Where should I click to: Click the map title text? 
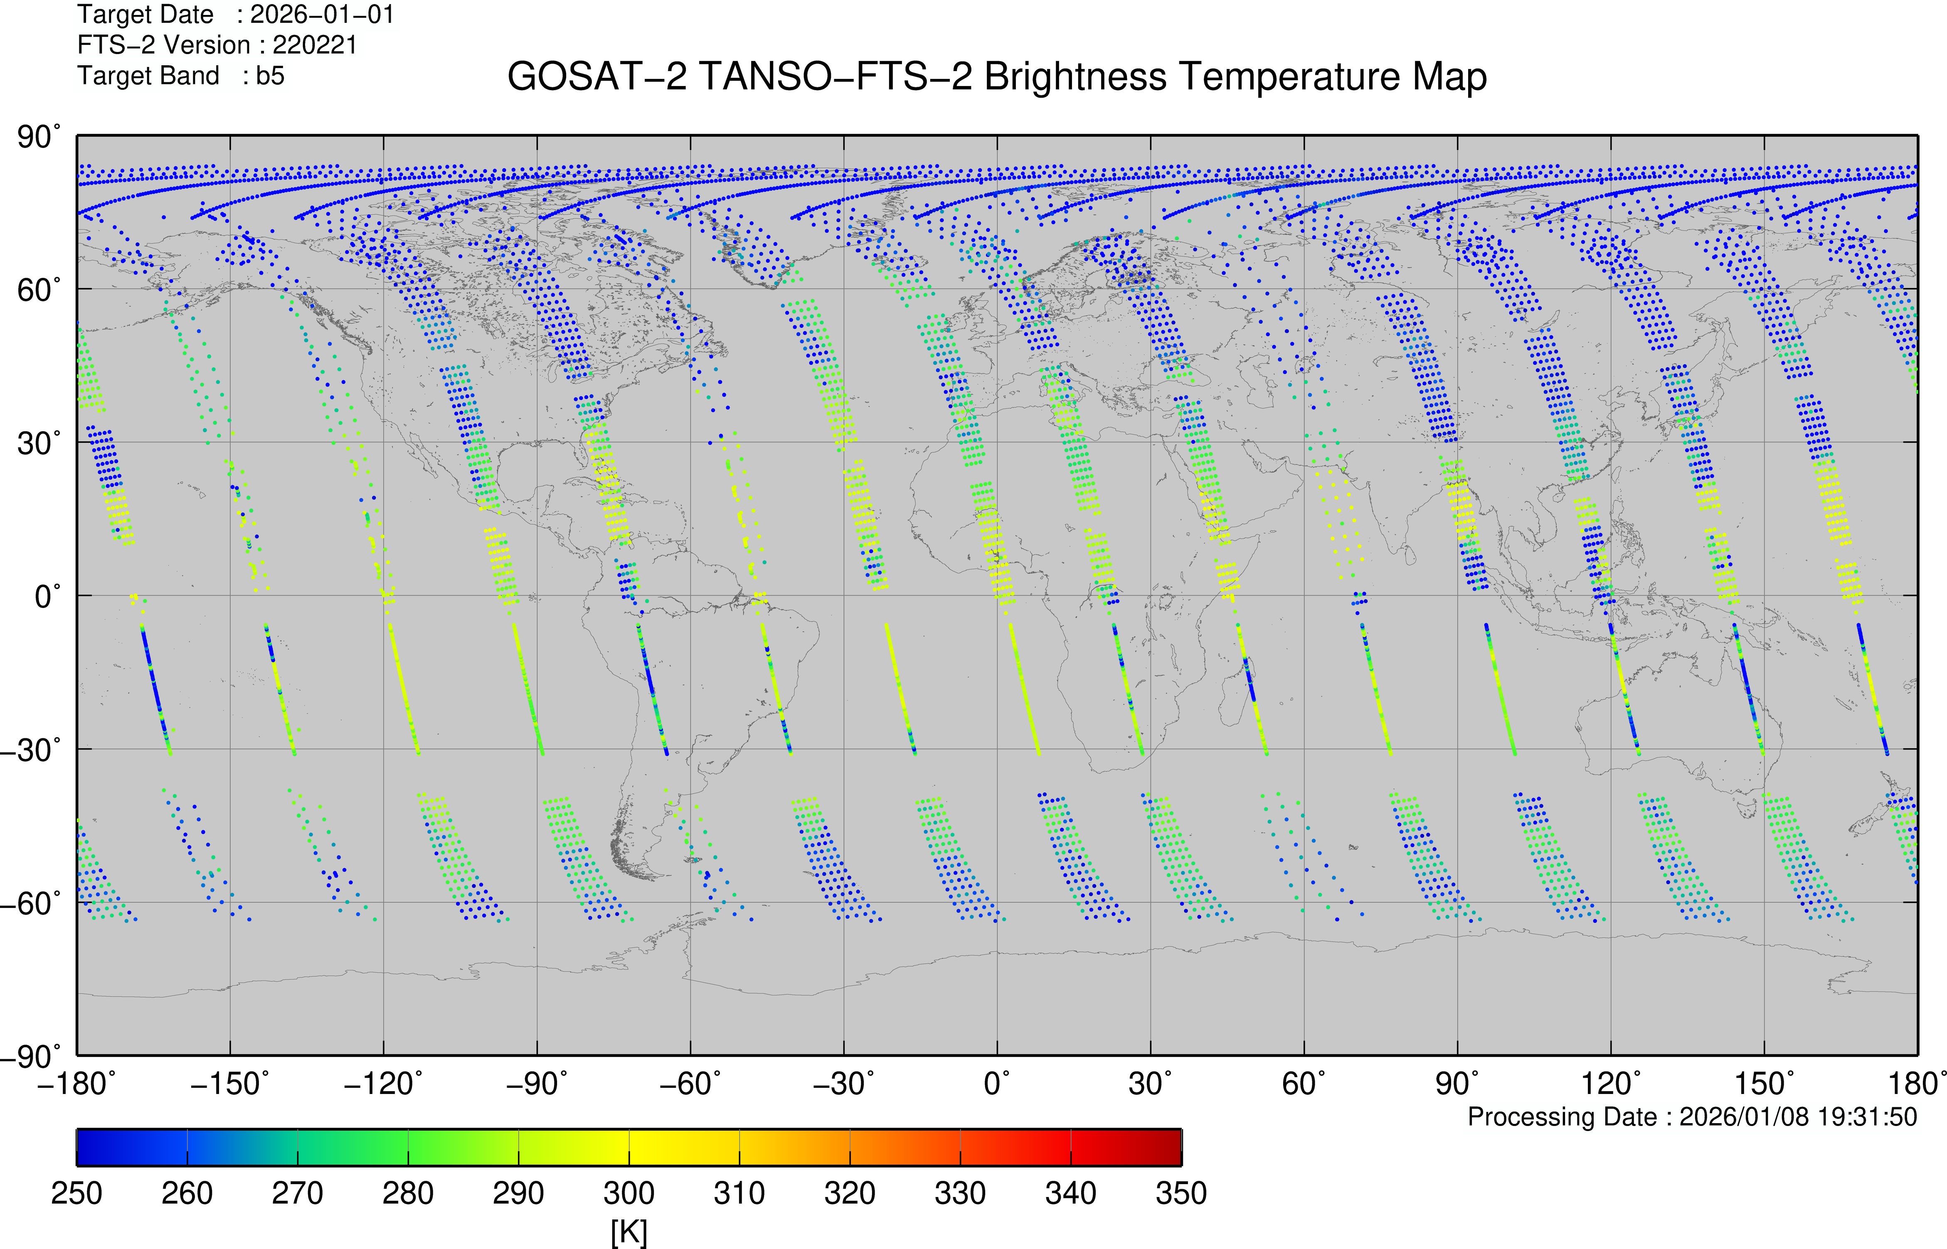click(996, 77)
